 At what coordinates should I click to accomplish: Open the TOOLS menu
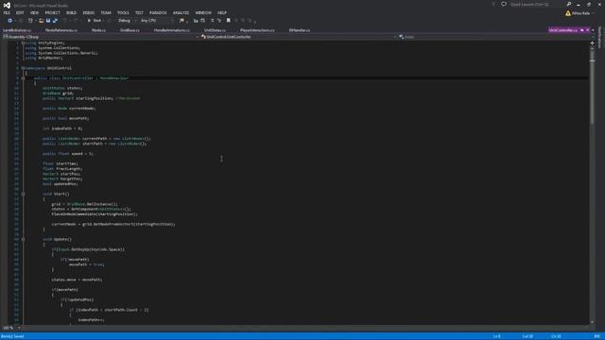pyautogui.click(x=123, y=12)
